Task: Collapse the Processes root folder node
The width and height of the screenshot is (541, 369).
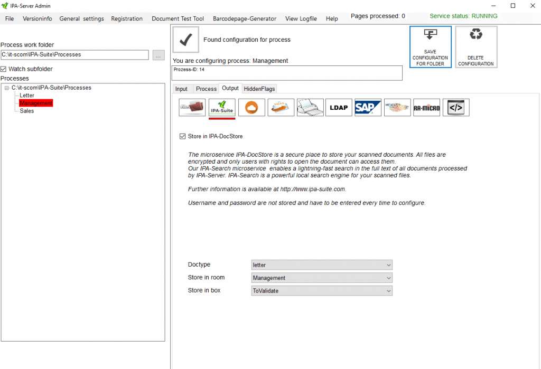Action: [x=6, y=88]
